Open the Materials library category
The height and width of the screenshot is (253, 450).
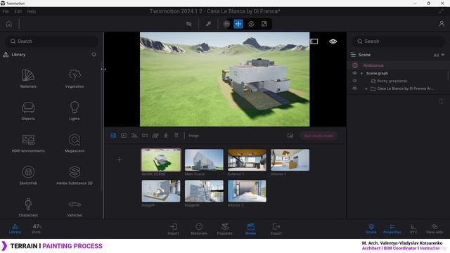click(28, 78)
